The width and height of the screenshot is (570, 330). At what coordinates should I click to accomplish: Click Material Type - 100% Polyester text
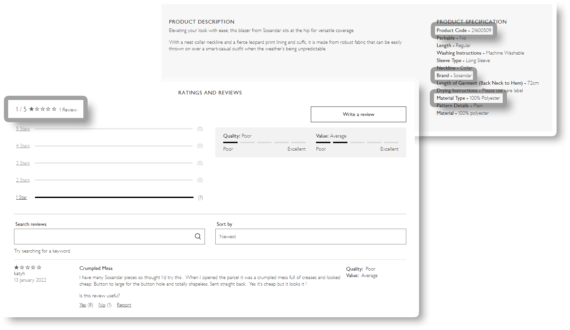468,98
